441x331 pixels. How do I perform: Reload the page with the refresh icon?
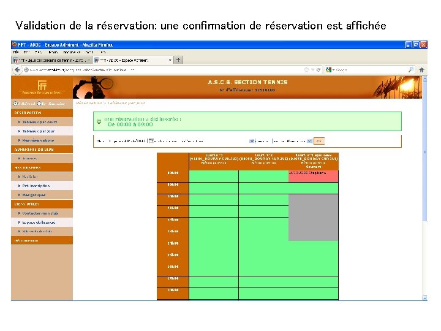[x=318, y=70]
